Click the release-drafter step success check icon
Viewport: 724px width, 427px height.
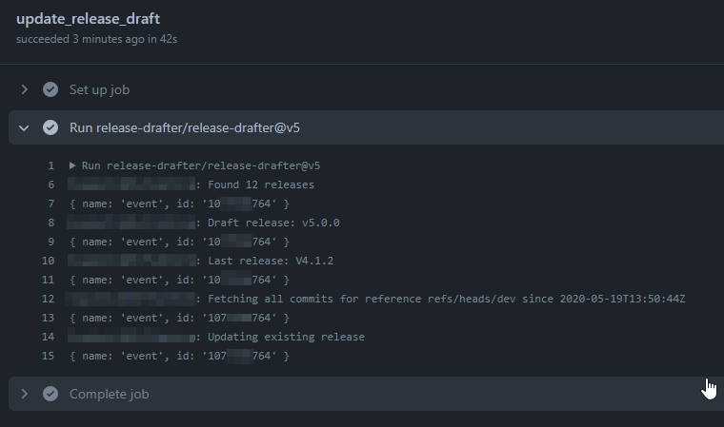tap(50, 127)
